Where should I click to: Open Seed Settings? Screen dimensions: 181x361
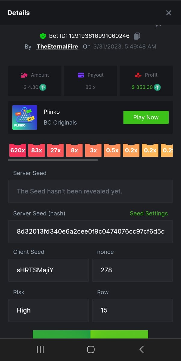[148, 213]
